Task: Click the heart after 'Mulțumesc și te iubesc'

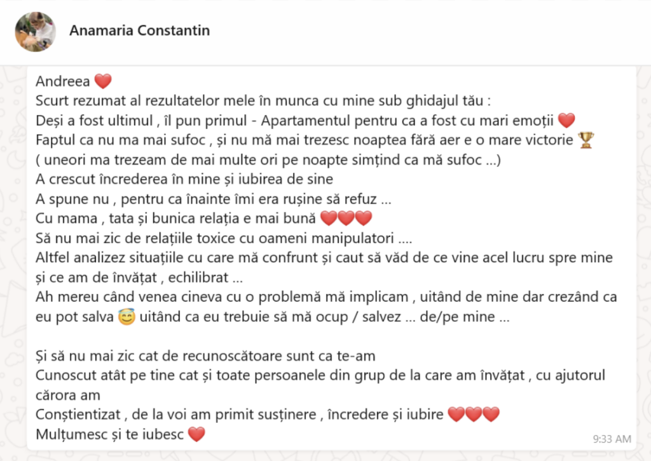Action: pos(197,435)
